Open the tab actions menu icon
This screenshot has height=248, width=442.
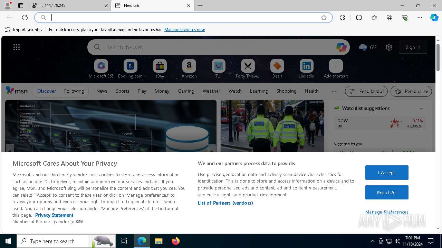pyautogui.click(x=21, y=6)
